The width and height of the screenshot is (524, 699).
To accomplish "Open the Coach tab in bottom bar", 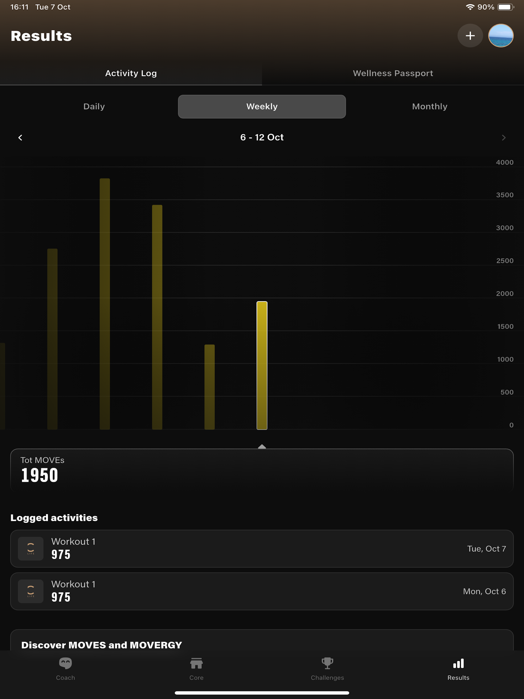I will pos(65,669).
